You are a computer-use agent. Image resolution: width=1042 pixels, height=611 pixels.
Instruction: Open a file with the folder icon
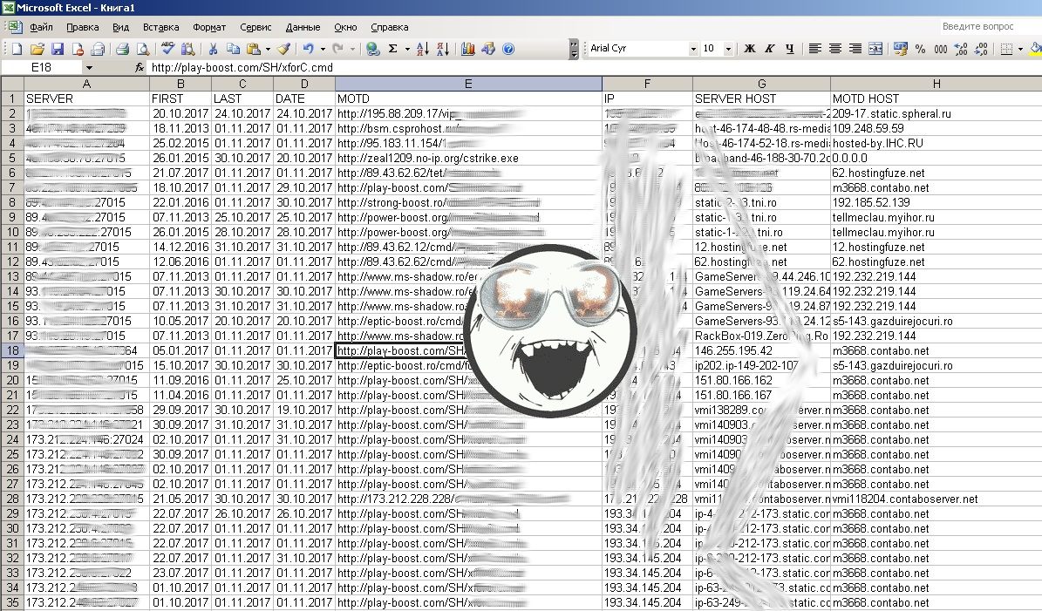pos(37,49)
